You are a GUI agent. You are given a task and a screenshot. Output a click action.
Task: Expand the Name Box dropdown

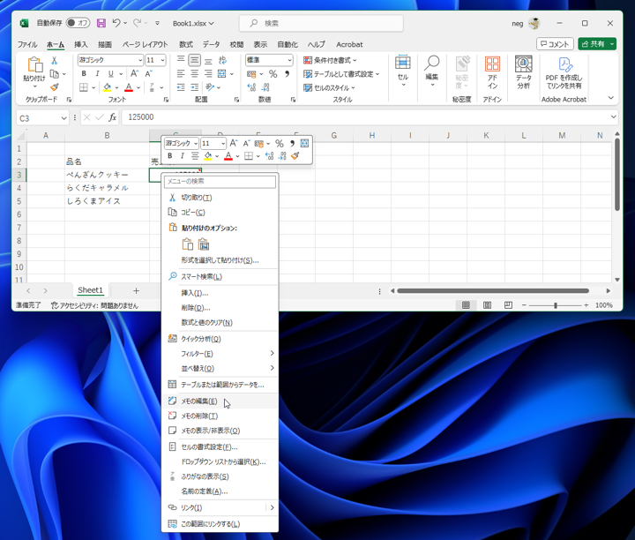pyautogui.click(x=63, y=118)
